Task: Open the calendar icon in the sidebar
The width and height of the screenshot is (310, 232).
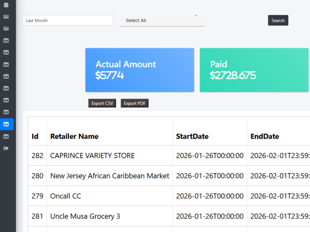Action: point(6,5)
